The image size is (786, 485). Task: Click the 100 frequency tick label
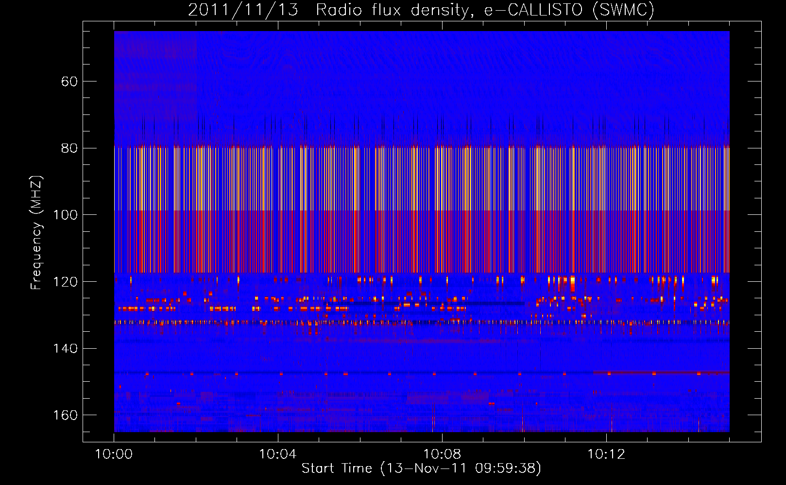click(x=65, y=215)
